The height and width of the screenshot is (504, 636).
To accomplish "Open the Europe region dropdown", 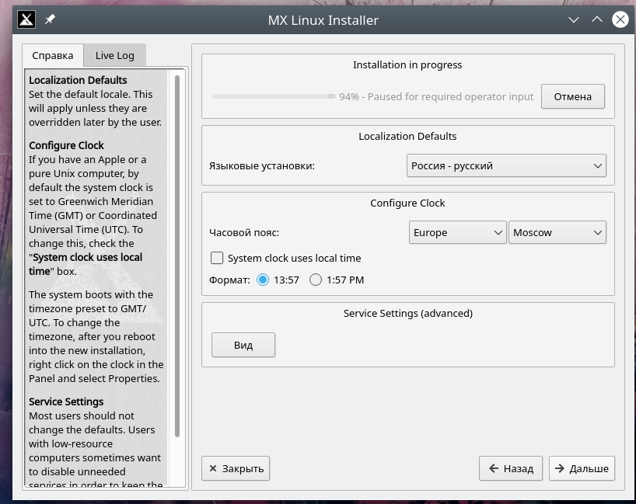I will 458,232.
